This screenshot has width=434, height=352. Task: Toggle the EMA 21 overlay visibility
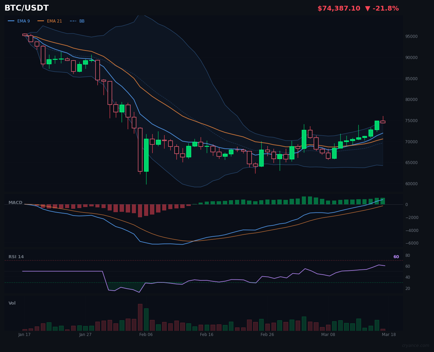coord(55,21)
